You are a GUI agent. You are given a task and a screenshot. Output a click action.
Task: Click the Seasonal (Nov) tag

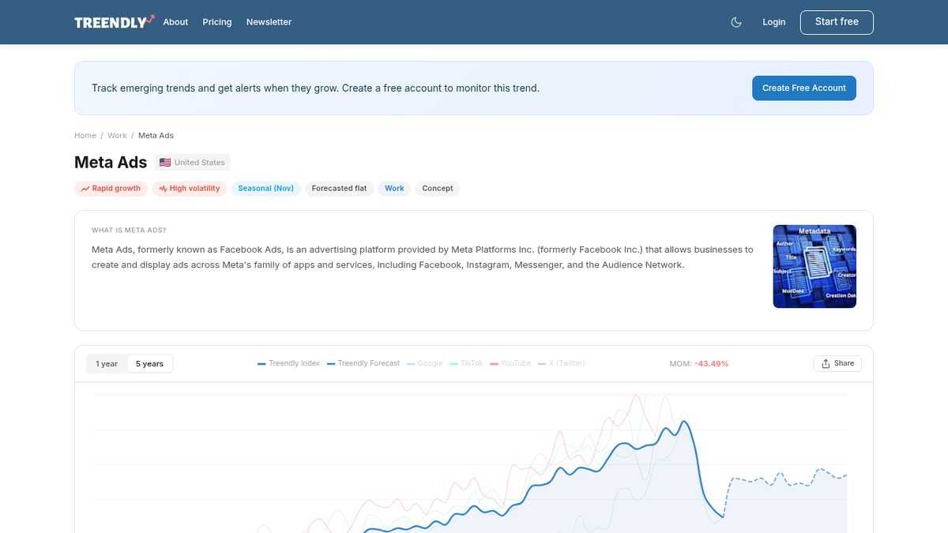click(265, 189)
